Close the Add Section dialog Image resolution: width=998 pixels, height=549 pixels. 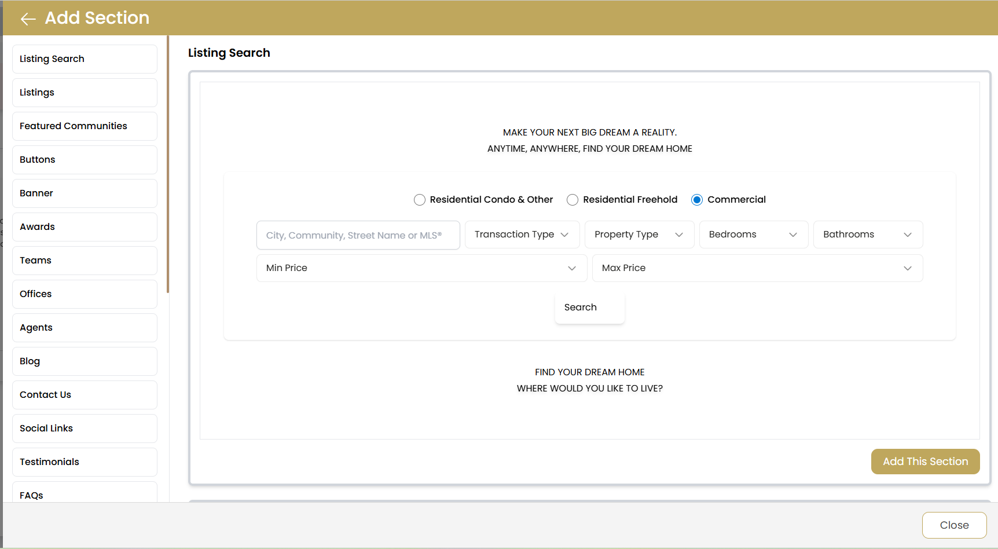[x=954, y=525]
